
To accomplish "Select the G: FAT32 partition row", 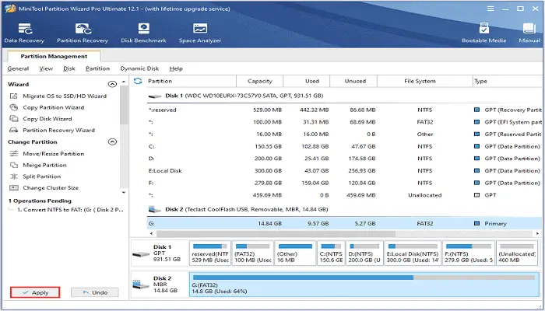I will [344, 224].
